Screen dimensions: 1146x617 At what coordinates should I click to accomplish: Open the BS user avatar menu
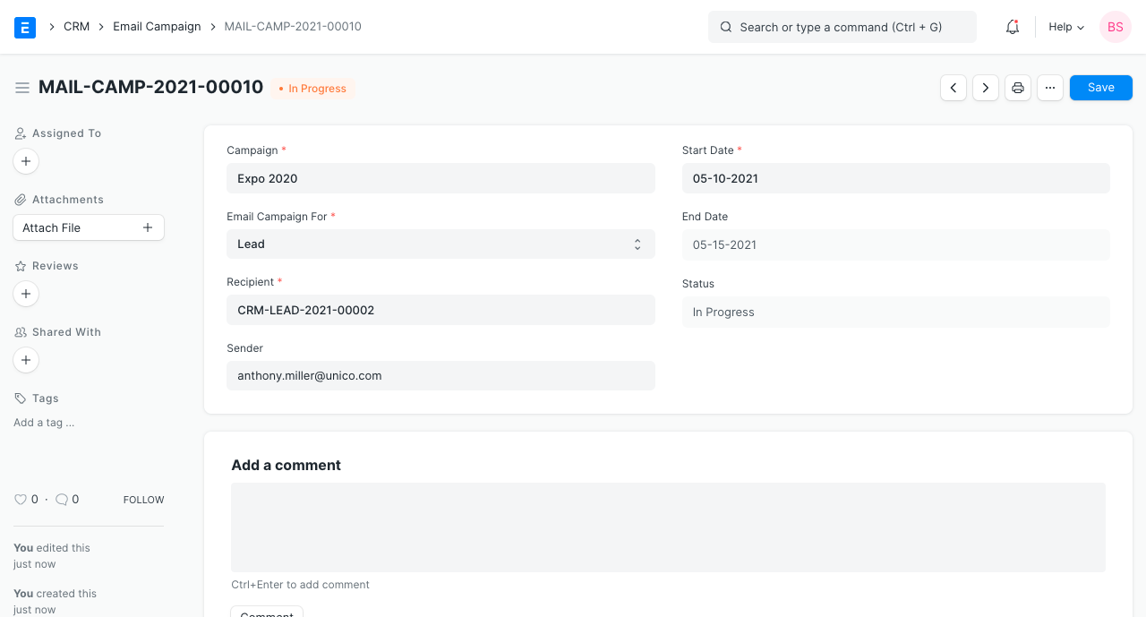pos(1115,27)
